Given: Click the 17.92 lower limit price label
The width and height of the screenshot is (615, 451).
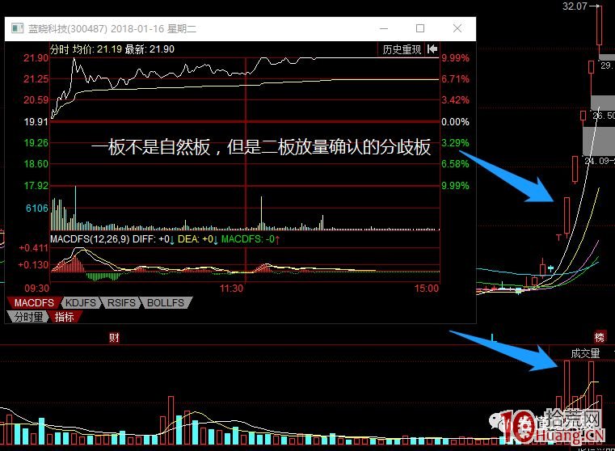Looking at the screenshot, I should 36,185.
